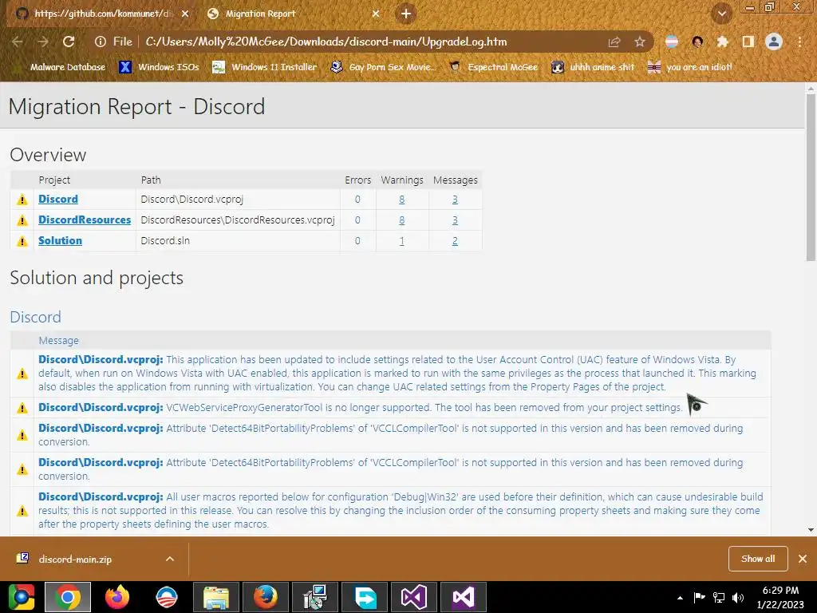Click warning icon beside VCWebServiceProxyGeneratorTool message
Image resolution: width=817 pixels, height=613 pixels.
(22, 408)
